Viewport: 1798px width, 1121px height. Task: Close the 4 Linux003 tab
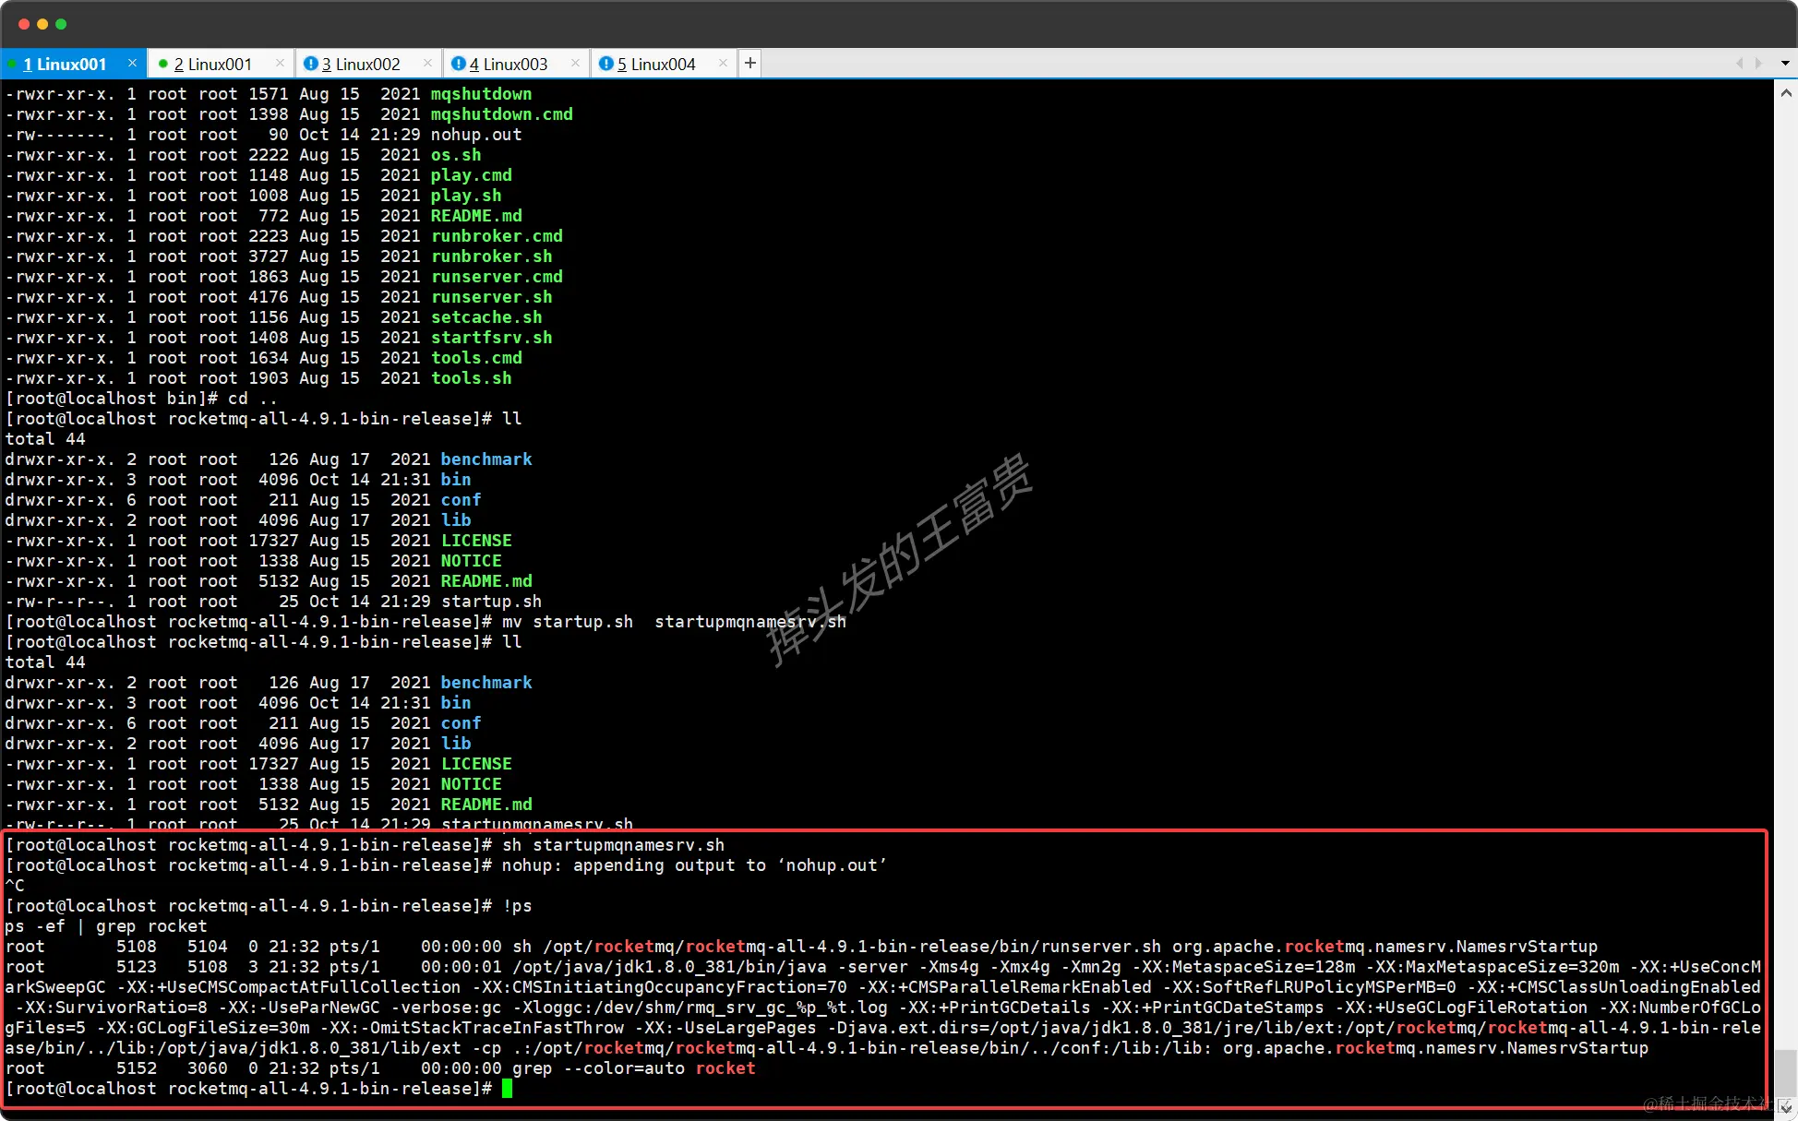pos(575,63)
